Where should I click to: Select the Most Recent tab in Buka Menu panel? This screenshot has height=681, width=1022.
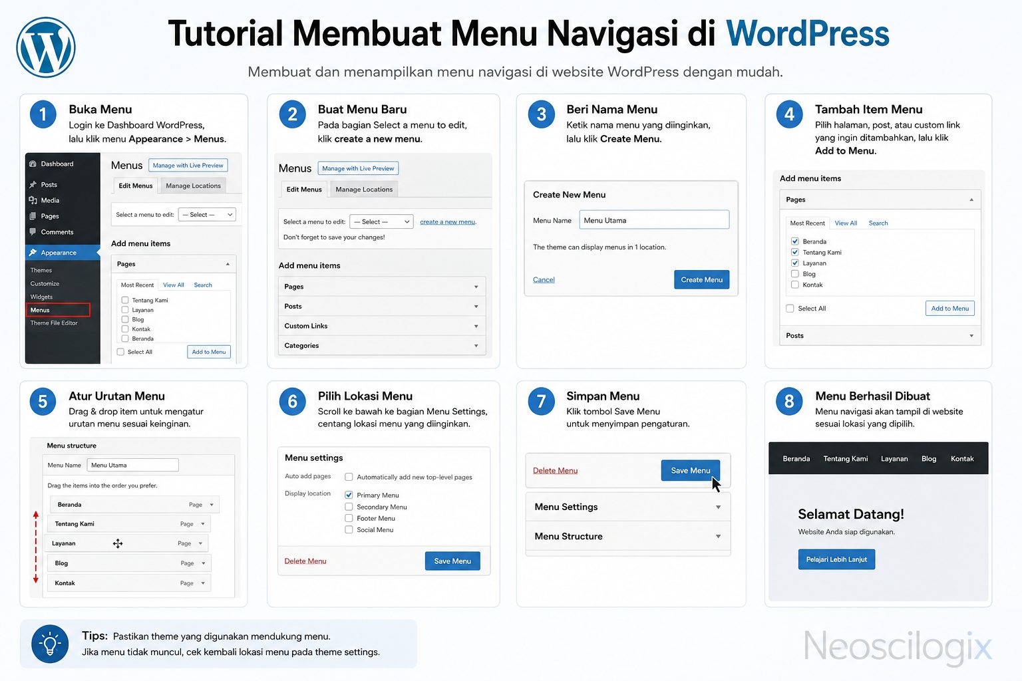click(x=137, y=285)
